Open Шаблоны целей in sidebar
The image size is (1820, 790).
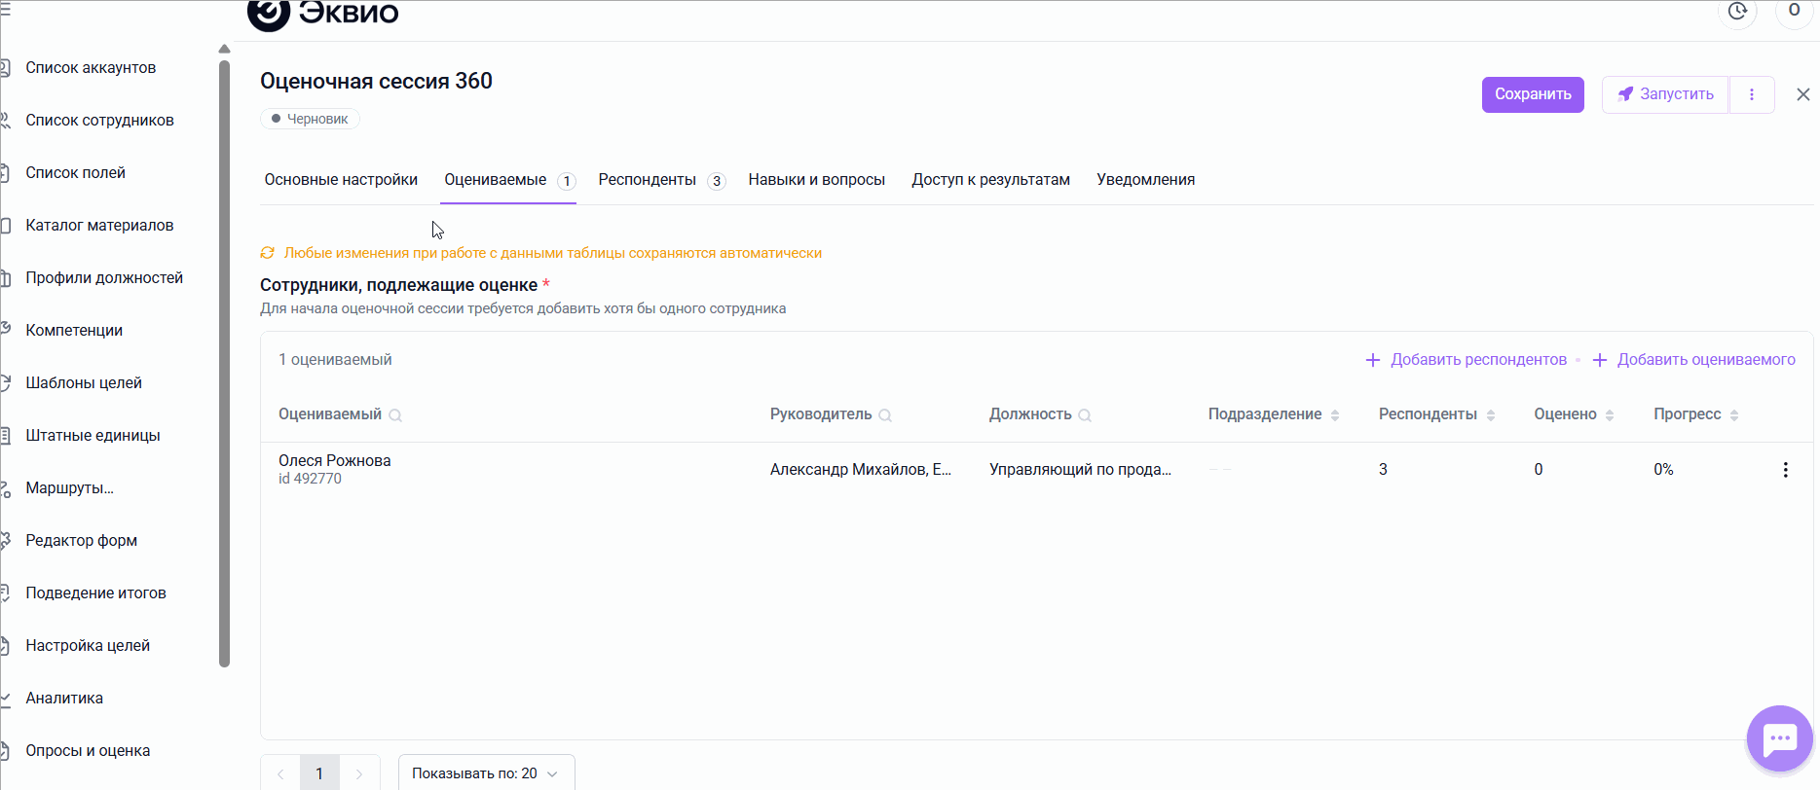tap(84, 383)
